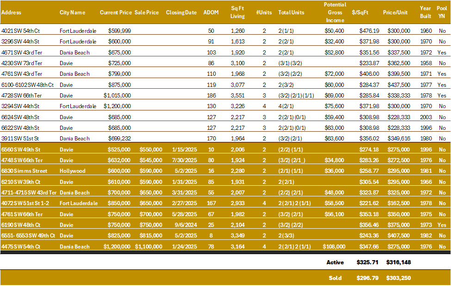This screenshot has width=451, height=286.
Task: Select the $1,015,000 current price cell
Action: pyautogui.click(x=117, y=96)
